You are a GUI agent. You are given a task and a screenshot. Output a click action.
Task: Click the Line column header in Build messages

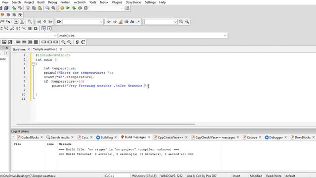[x=50, y=144]
